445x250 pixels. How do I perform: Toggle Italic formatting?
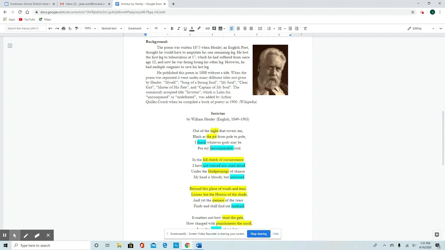point(178,28)
